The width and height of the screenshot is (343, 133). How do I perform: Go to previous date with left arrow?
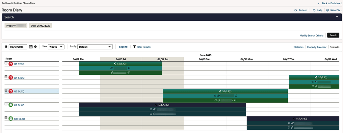click(6, 47)
